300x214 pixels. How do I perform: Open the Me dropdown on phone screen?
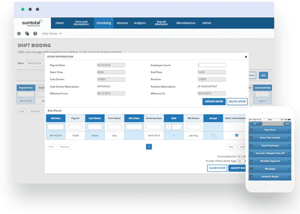tap(255, 124)
